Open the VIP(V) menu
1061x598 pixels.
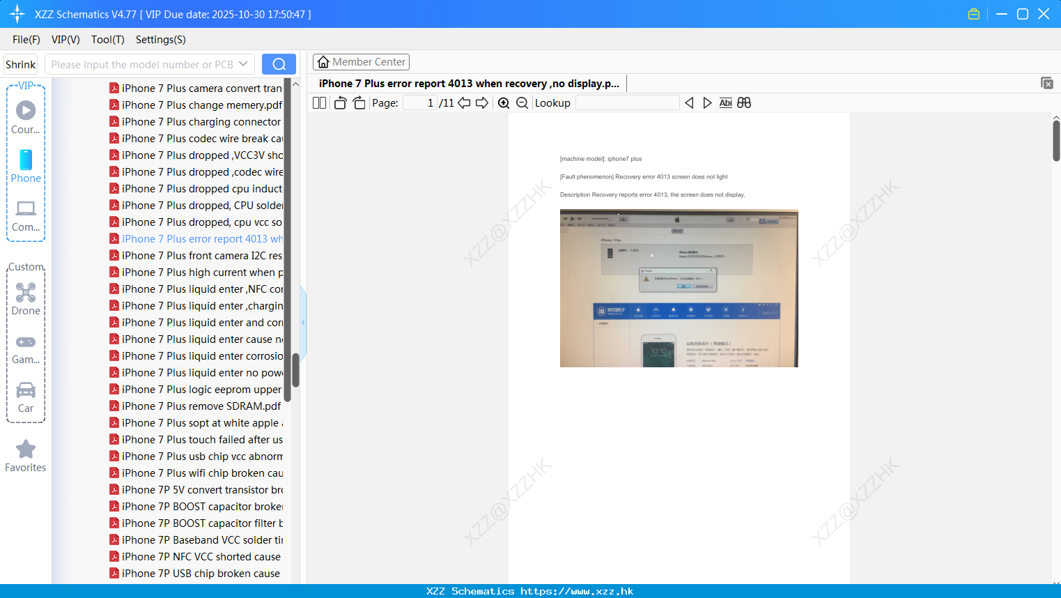click(65, 39)
